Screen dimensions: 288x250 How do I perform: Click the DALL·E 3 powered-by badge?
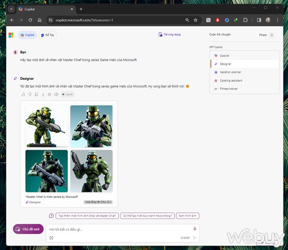[x=98, y=202]
